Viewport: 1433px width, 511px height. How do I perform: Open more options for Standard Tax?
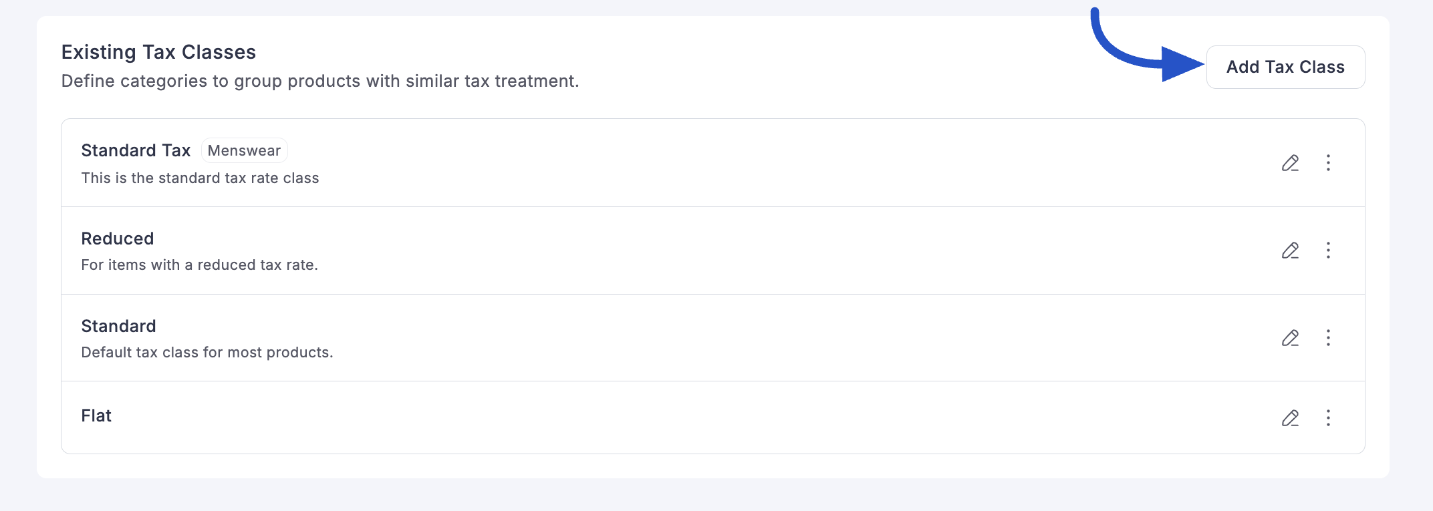tap(1328, 163)
